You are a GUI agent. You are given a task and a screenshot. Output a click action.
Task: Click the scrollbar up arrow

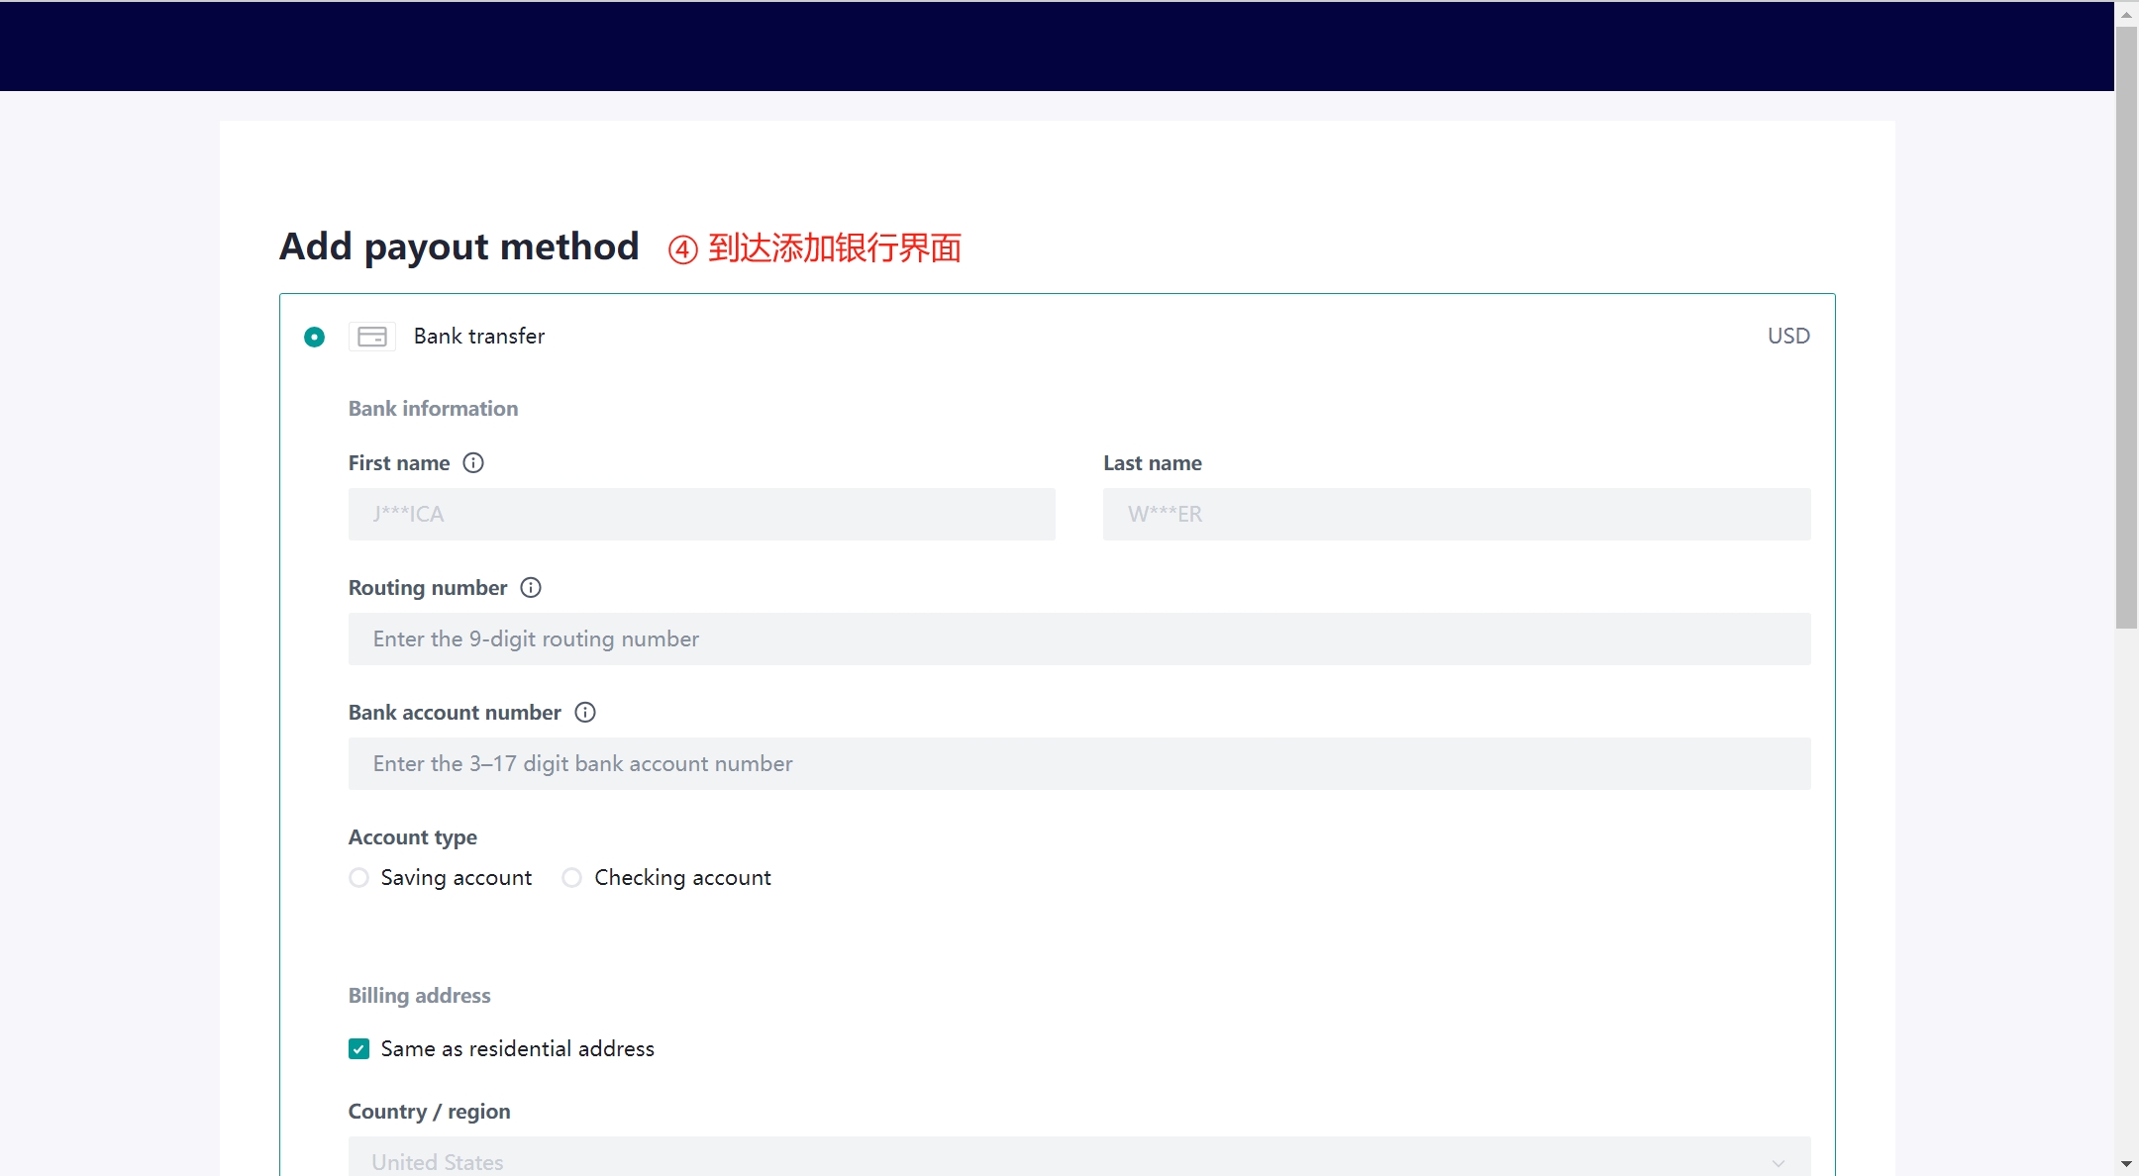pyautogui.click(x=2126, y=14)
